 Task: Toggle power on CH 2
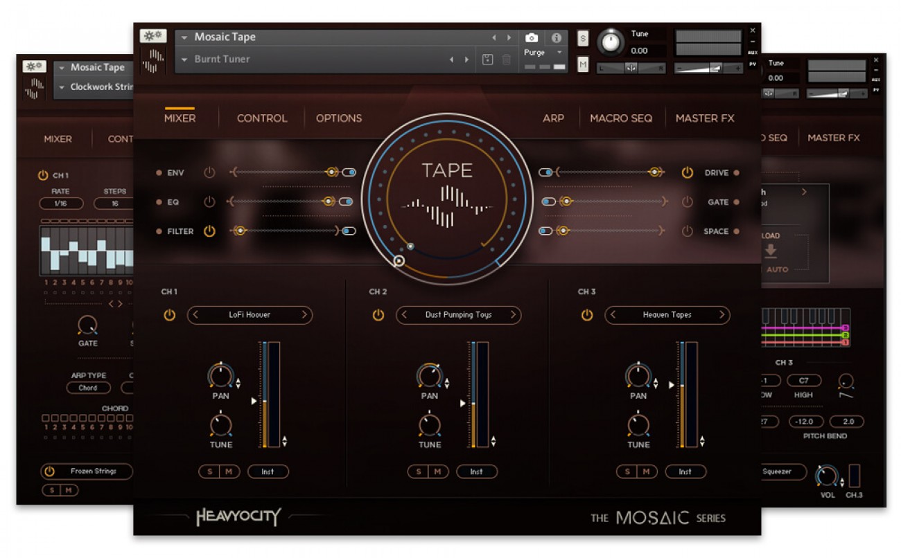(378, 315)
